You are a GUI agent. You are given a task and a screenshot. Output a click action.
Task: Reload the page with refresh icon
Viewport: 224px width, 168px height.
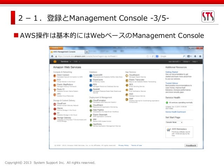point(153,56)
